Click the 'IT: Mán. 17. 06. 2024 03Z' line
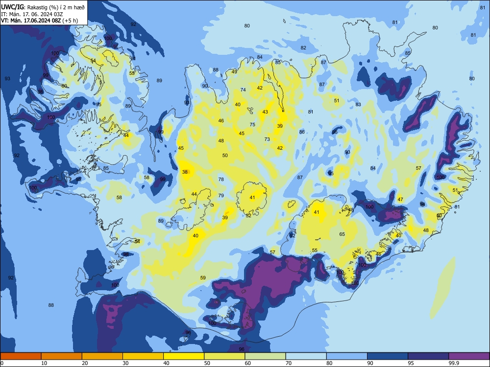The width and height of the screenshot is (490, 367). 32,14
